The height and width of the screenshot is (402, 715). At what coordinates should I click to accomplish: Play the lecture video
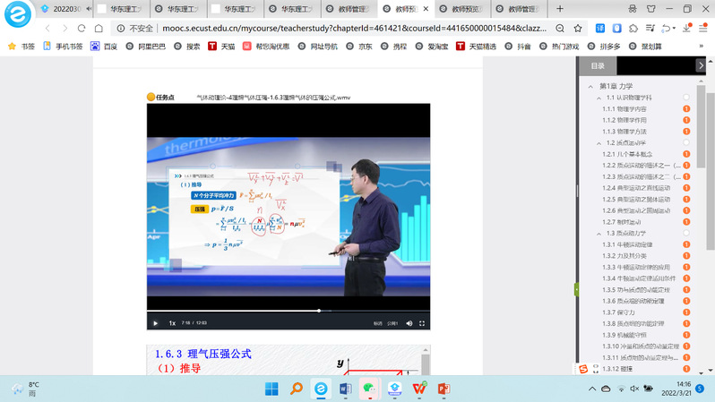pos(155,323)
